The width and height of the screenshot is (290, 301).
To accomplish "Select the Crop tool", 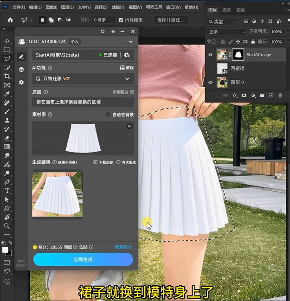I will 7,76.
